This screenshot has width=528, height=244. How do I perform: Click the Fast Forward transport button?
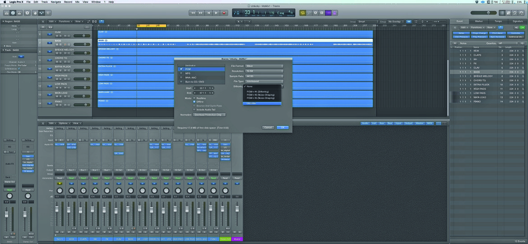tap(201, 13)
